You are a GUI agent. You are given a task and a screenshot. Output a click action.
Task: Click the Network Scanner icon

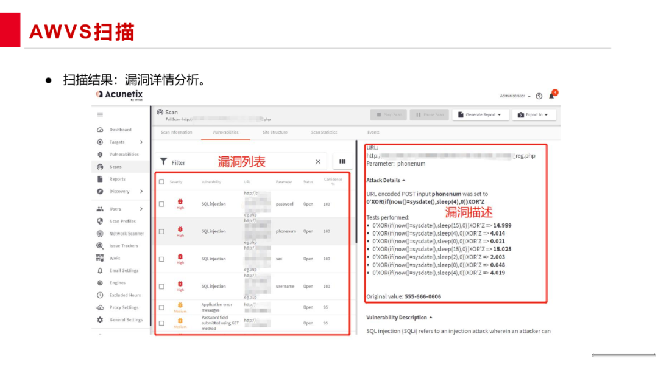[x=100, y=234]
